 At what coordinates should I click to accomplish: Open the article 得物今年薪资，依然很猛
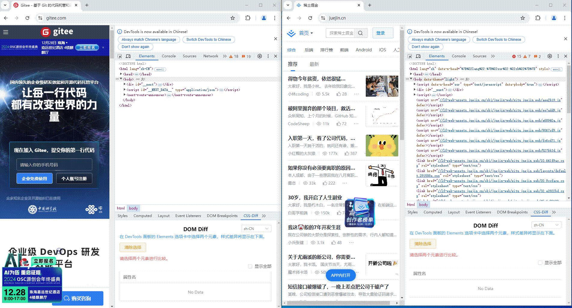[317, 79]
